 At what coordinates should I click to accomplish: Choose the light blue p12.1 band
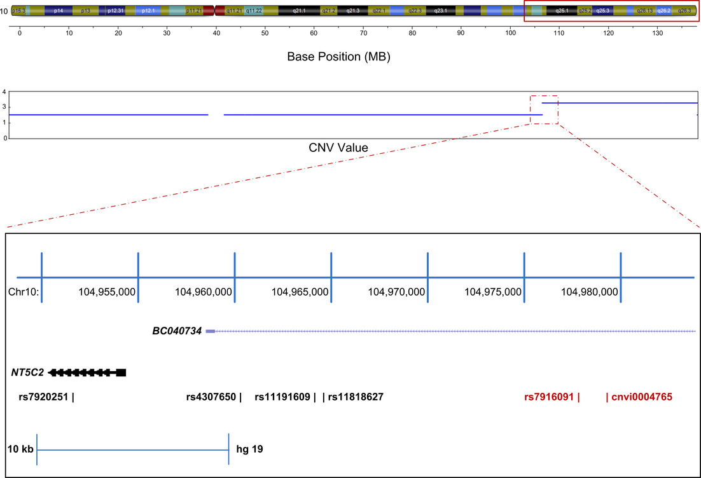148,11
